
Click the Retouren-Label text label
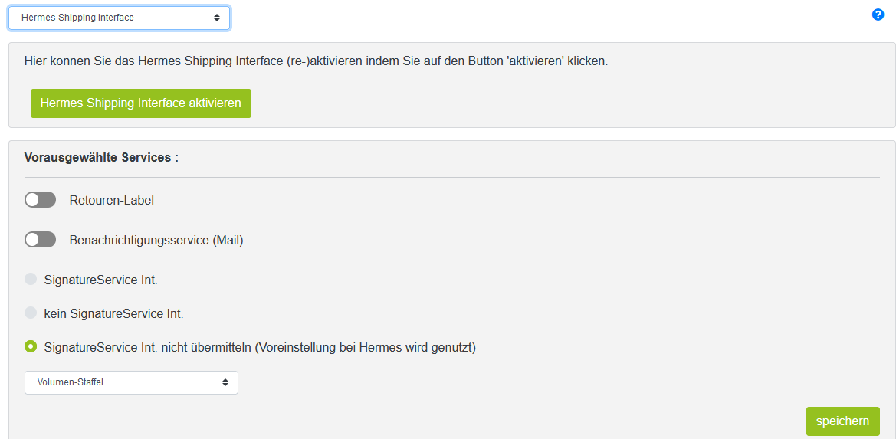[x=111, y=201]
